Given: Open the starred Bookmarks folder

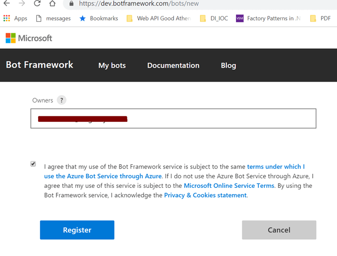Looking at the screenshot, I should [99, 18].
